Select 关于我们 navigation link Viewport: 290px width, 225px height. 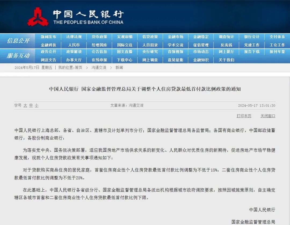[226, 60]
